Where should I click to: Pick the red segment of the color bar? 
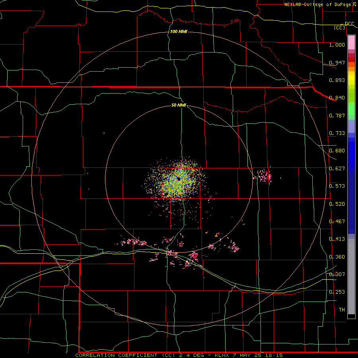tap(351, 60)
